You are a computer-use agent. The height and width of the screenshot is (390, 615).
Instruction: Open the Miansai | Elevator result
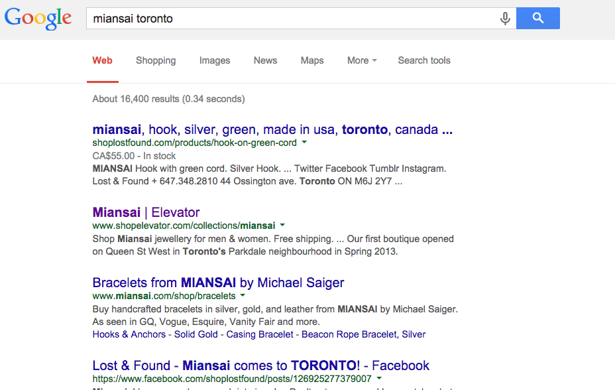(x=146, y=212)
